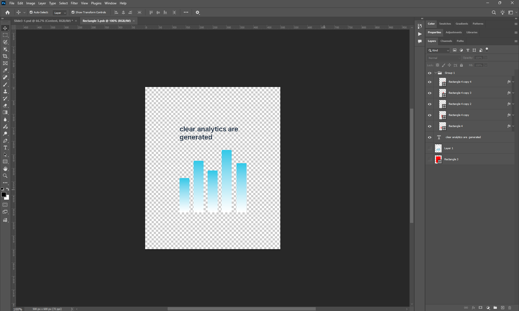Screen dimensions: 519x311
Task: Select the Pen tool
Action: [x=5, y=141]
